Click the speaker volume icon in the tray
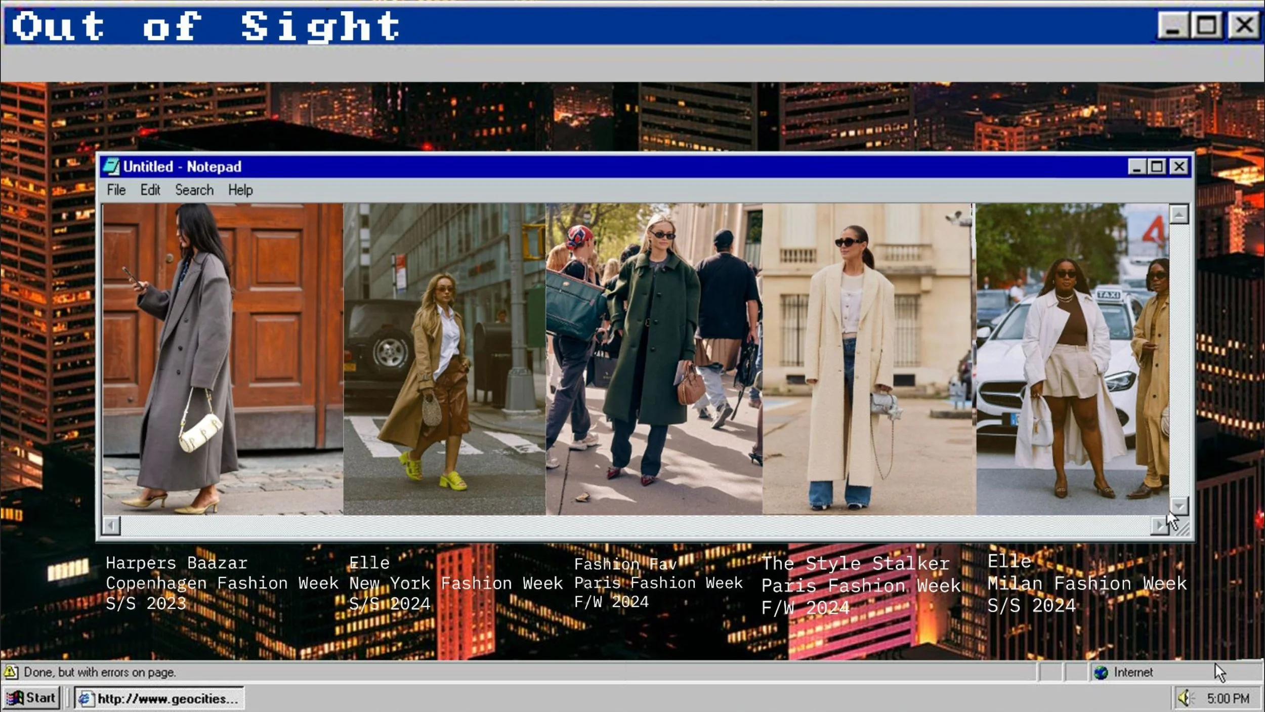The height and width of the screenshot is (712, 1265). (x=1184, y=698)
